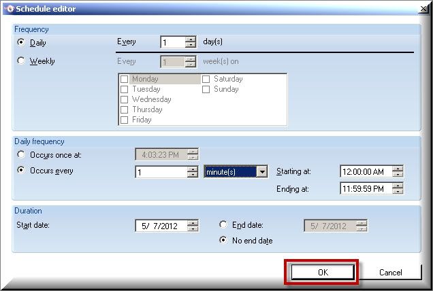The image size is (433, 291).
Task: Click the Starting at time field
Action: [366, 172]
